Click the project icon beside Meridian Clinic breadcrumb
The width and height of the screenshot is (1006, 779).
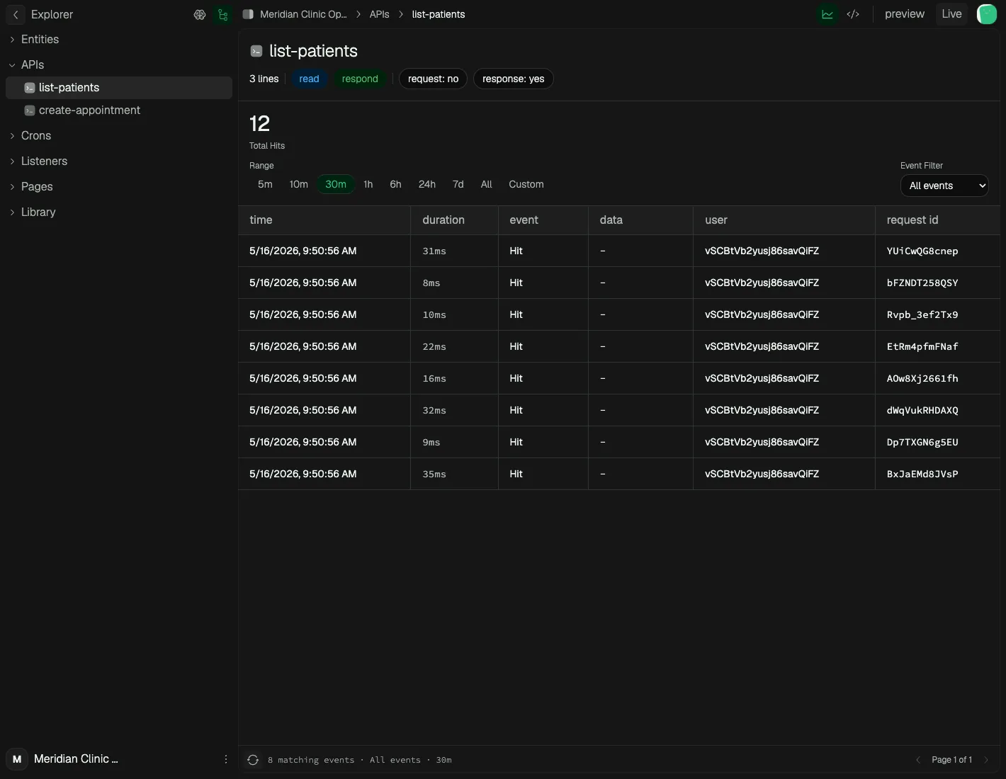point(248,14)
